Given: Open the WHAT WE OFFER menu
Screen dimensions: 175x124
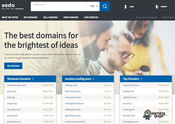Looking at the screenshot, I should 10,17.
